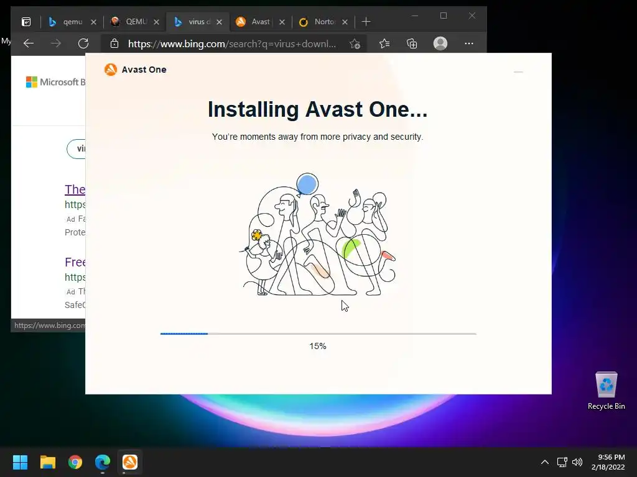The height and width of the screenshot is (477, 637).
Task: Open the network status tray icon
Action: click(x=562, y=462)
